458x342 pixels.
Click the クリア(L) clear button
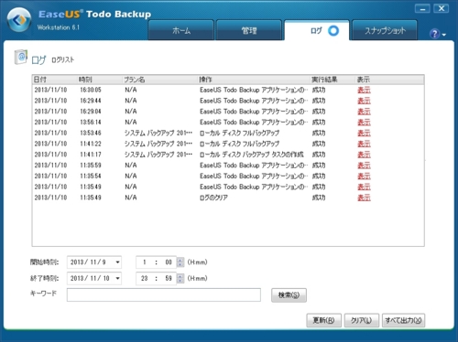point(362,320)
